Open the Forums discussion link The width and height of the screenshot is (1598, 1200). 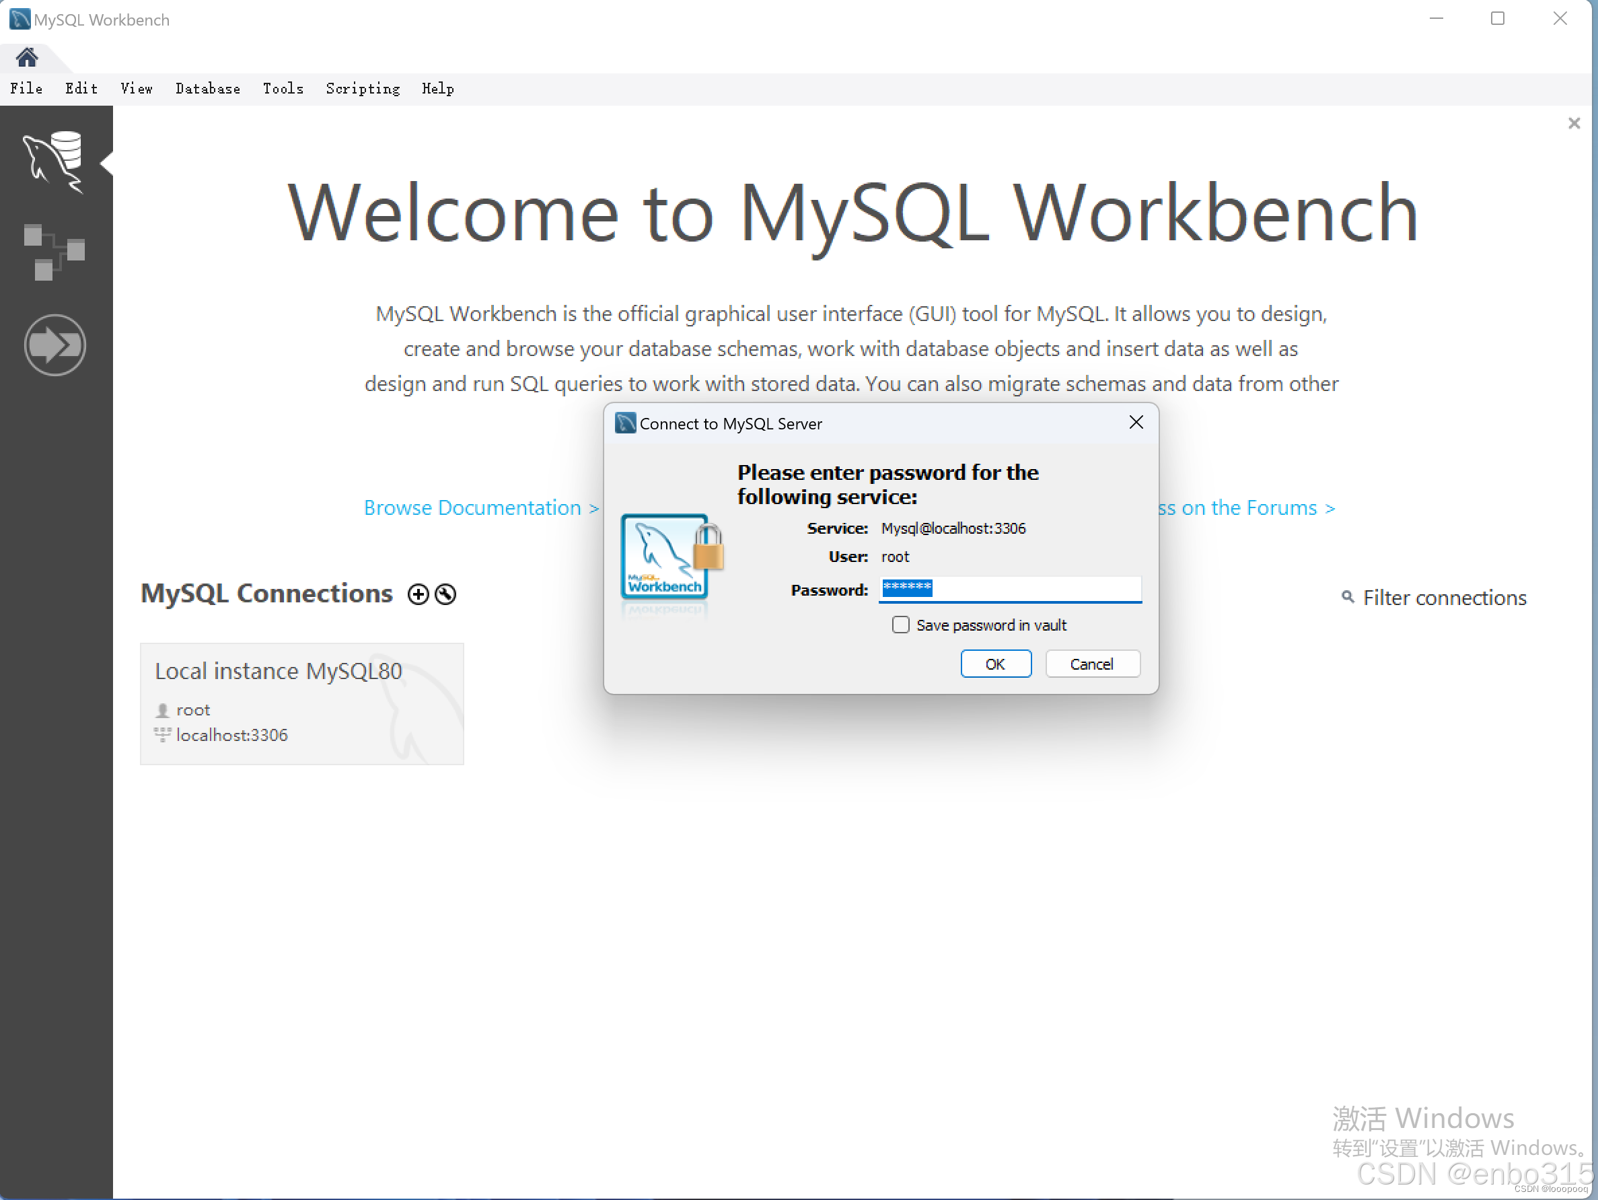point(1248,507)
